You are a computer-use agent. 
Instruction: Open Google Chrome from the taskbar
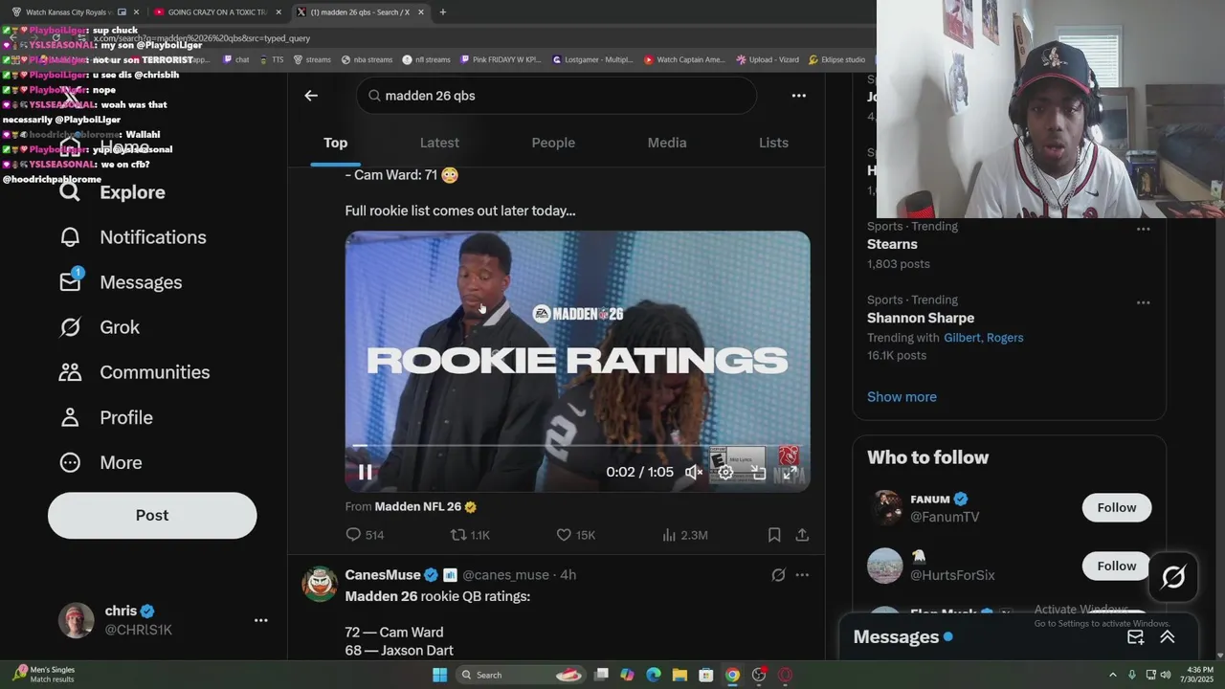(x=732, y=675)
